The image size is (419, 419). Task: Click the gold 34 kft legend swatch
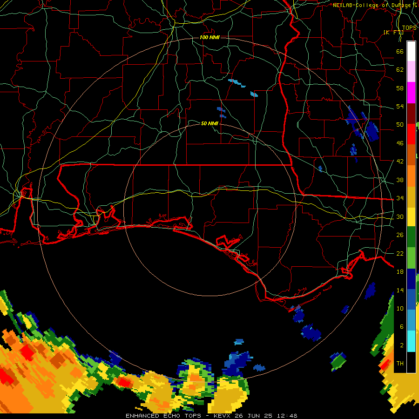click(411, 196)
